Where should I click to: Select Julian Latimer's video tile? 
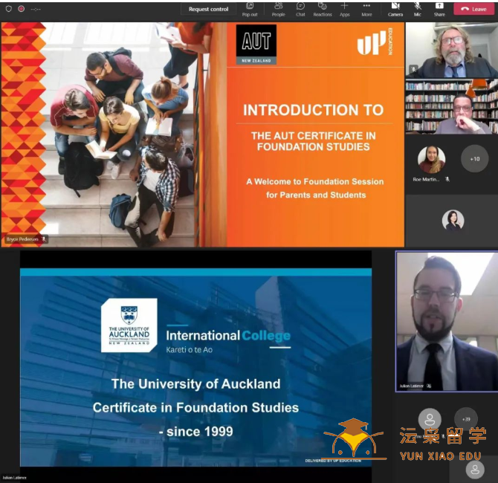(447, 322)
